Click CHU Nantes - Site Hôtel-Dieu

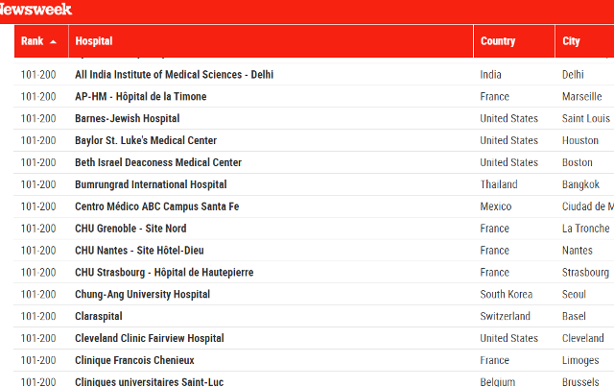(x=139, y=251)
